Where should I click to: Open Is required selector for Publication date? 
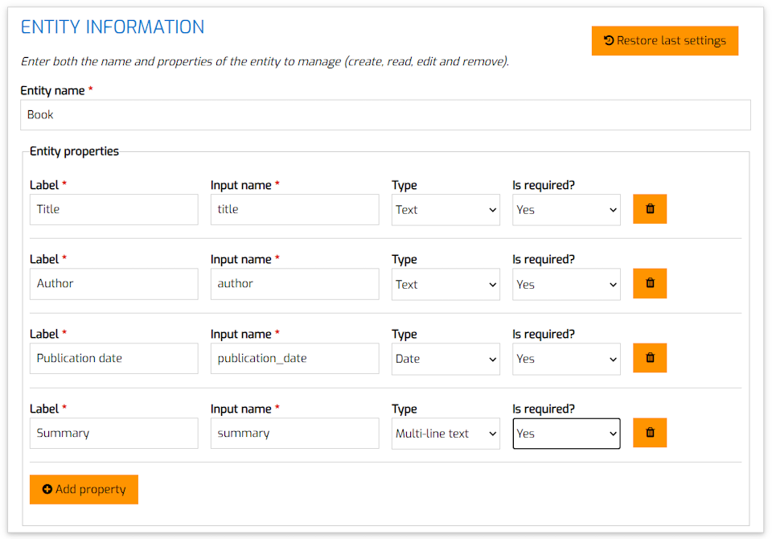(566, 358)
